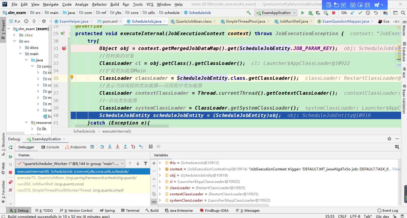Viewport: 407px width, 218px height.
Task: Mute breakpoints in Debug sidebar
Action: tap(10, 190)
